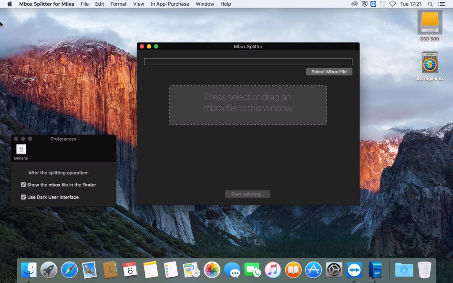Open the View menu
The image size is (453, 283).
coord(139,4)
